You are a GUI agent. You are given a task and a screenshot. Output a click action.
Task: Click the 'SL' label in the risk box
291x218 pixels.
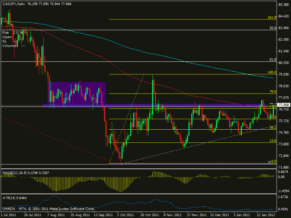4,41
